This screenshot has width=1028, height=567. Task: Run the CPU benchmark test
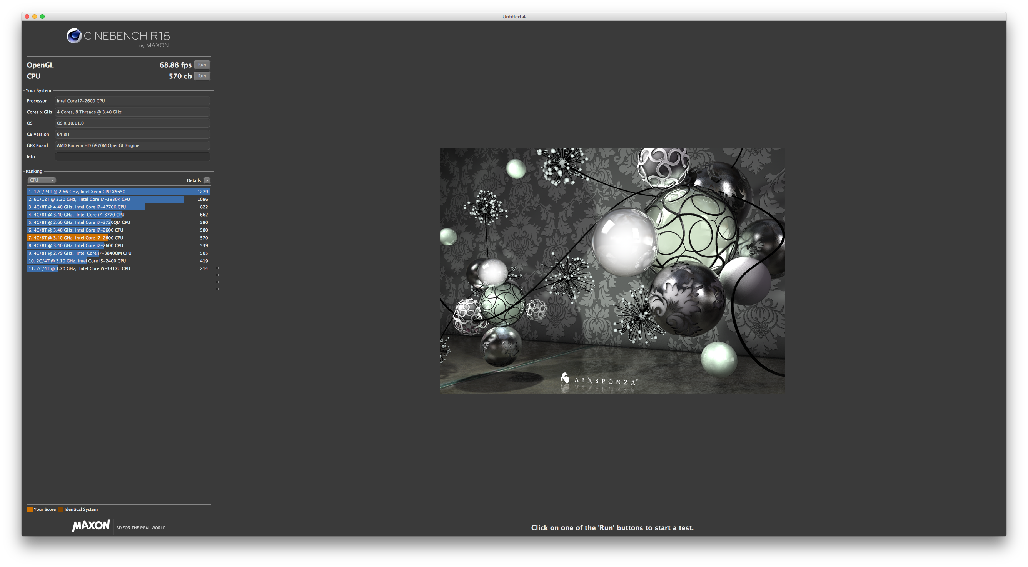coord(202,76)
